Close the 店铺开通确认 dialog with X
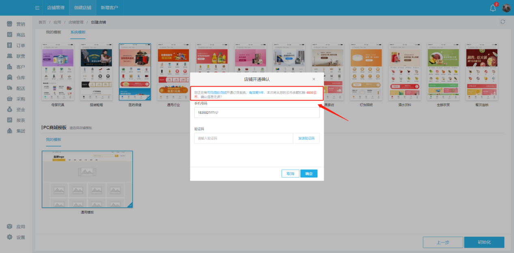 coord(314,79)
